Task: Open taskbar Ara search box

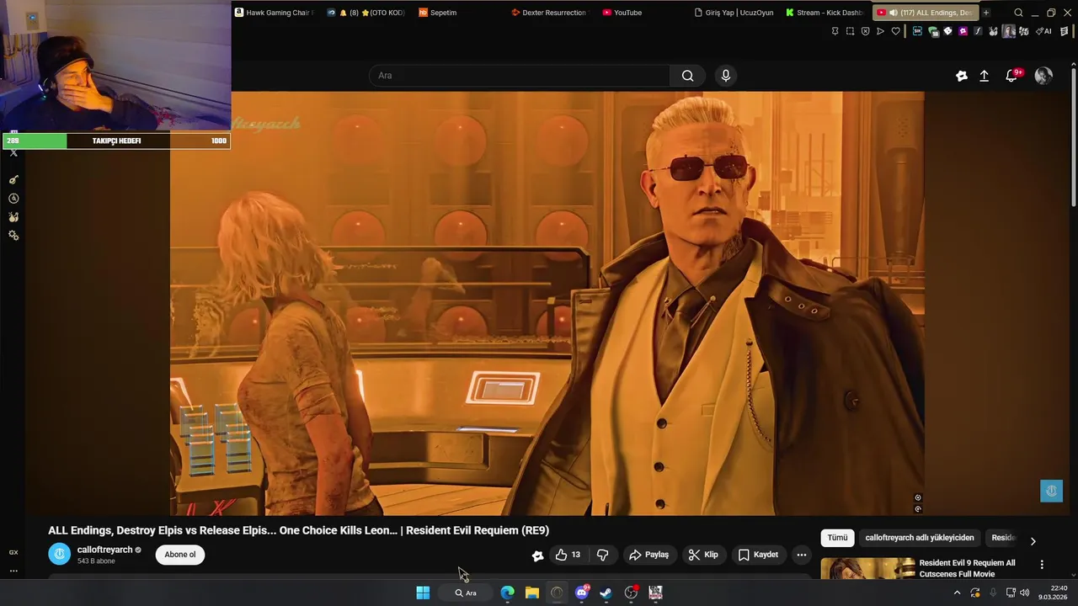Action: [x=466, y=593]
